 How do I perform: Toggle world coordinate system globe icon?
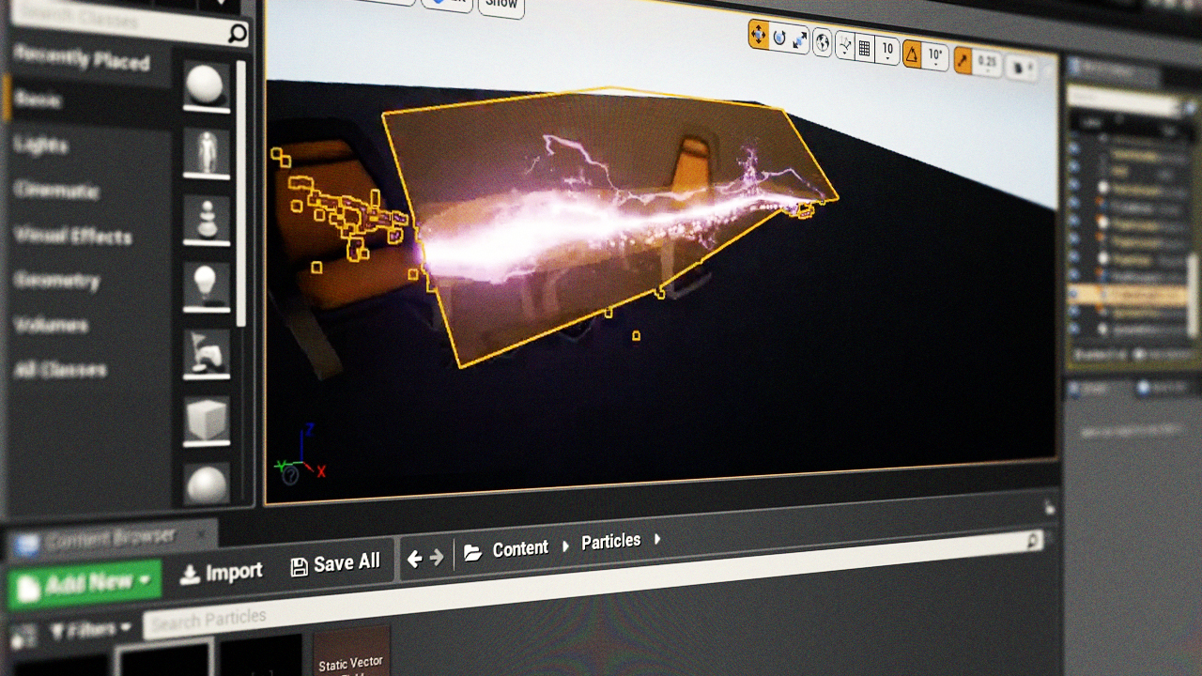point(822,43)
